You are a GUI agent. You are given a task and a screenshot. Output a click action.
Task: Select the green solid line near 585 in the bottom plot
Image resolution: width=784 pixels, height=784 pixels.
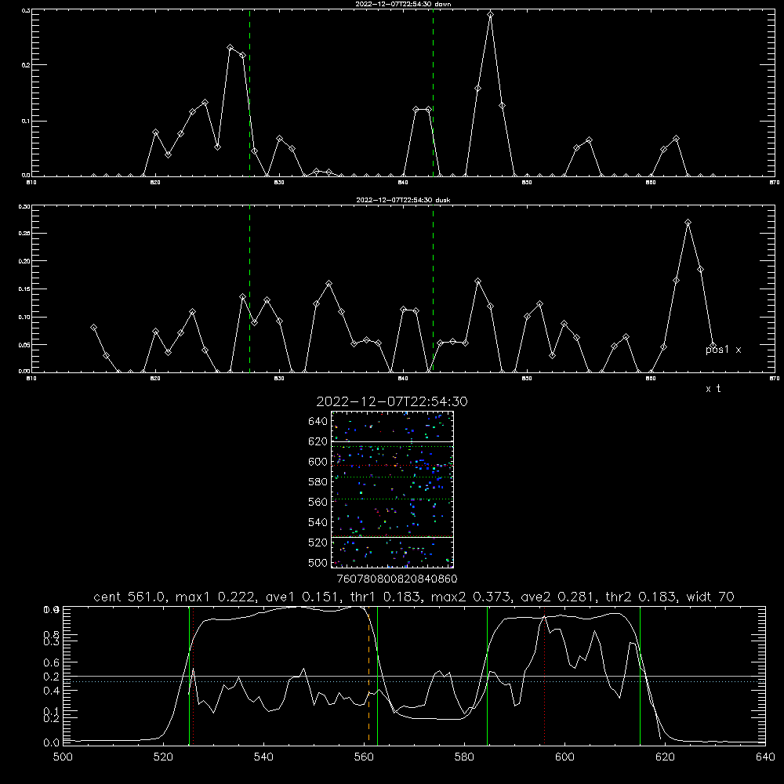click(x=487, y=675)
